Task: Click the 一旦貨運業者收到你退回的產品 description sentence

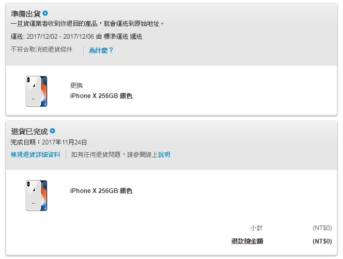Action: coord(87,24)
